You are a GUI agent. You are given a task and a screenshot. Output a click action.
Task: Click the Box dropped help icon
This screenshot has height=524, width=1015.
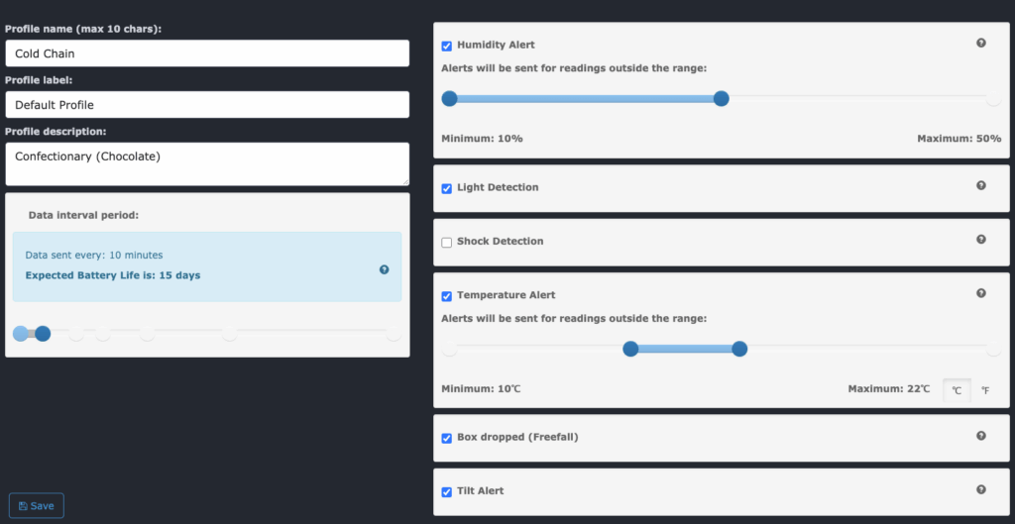[x=981, y=435]
